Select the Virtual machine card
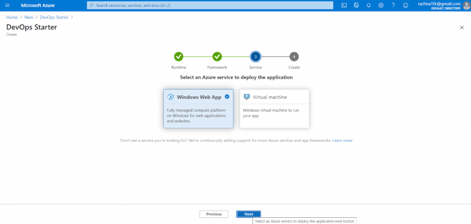The image size is (471, 224). click(x=275, y=109)
